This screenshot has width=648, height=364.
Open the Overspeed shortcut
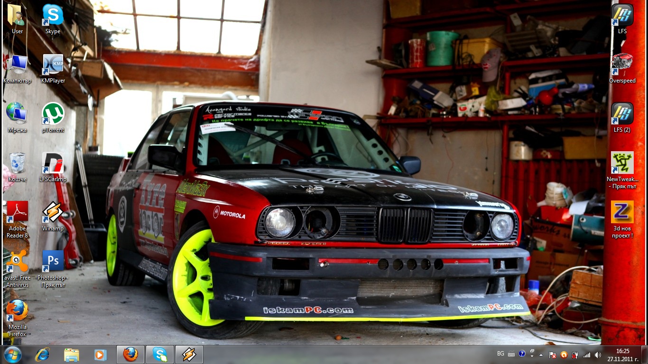tap(622, 69)
